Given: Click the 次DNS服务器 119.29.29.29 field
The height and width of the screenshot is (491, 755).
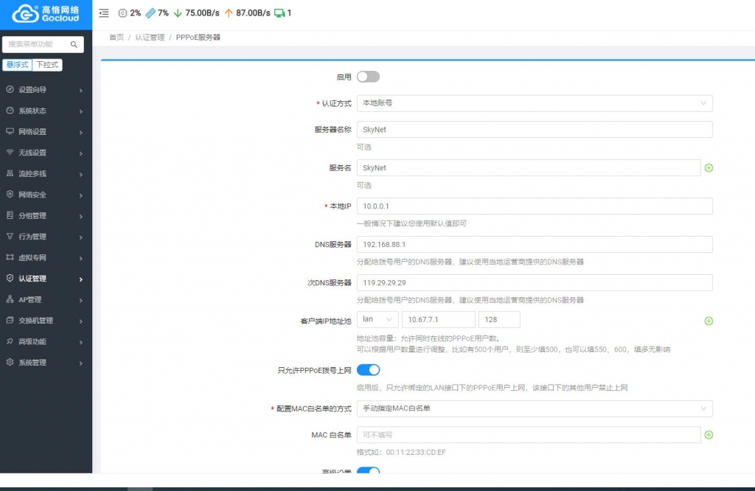Looking at the screenshot, I should pyautogui.click(x=535, y=282).
